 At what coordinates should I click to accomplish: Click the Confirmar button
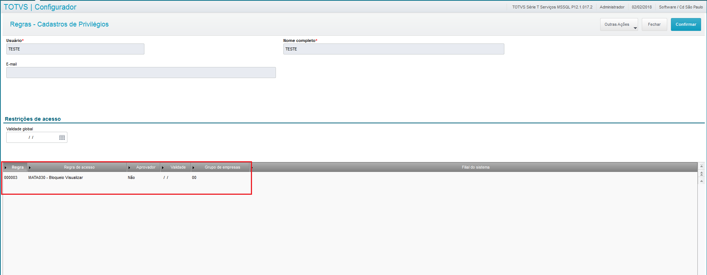click(x=686, y=24)
